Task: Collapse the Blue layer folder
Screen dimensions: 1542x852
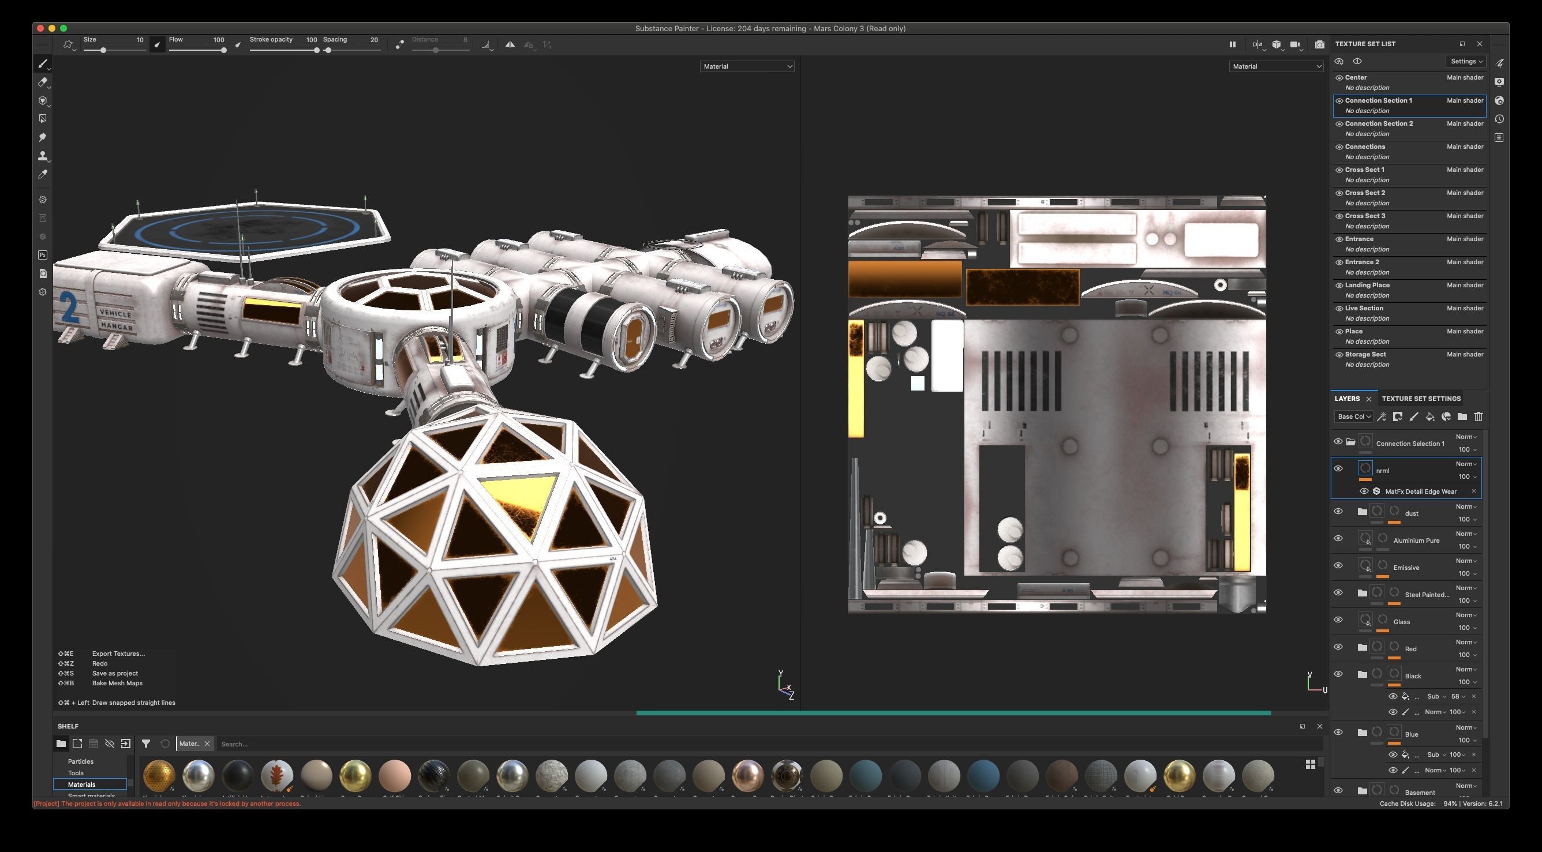Action: [x=1363, y=733]
